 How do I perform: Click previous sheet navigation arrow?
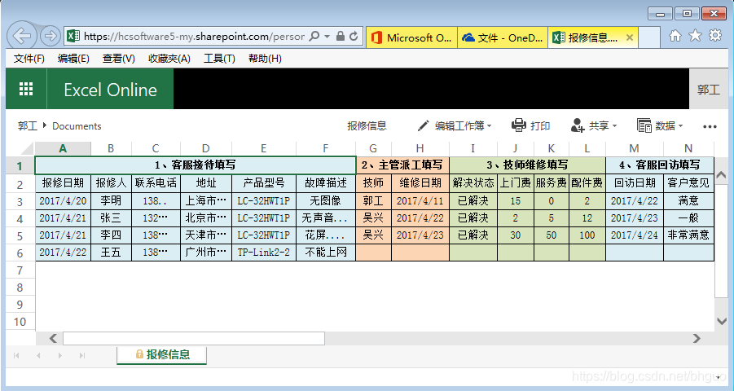tap(38, 355)
